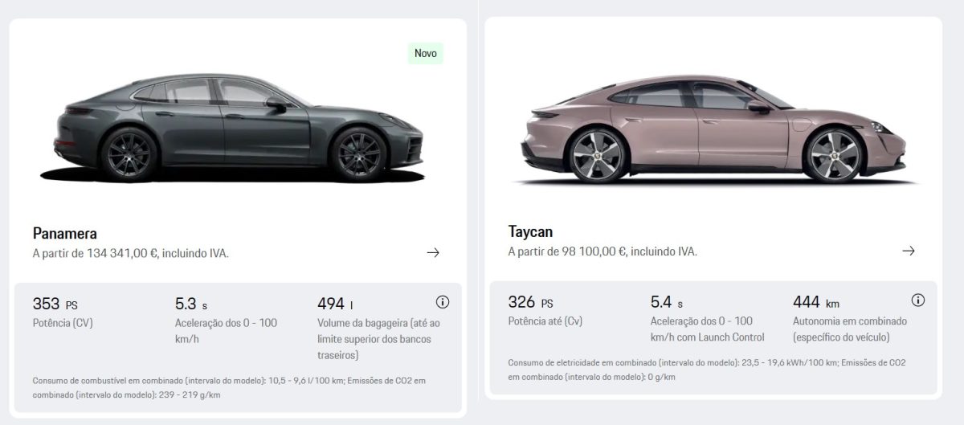This screenshot has height=425, width=964.
Task: Open the Taycan model title
Action: (x=530, y=232)
